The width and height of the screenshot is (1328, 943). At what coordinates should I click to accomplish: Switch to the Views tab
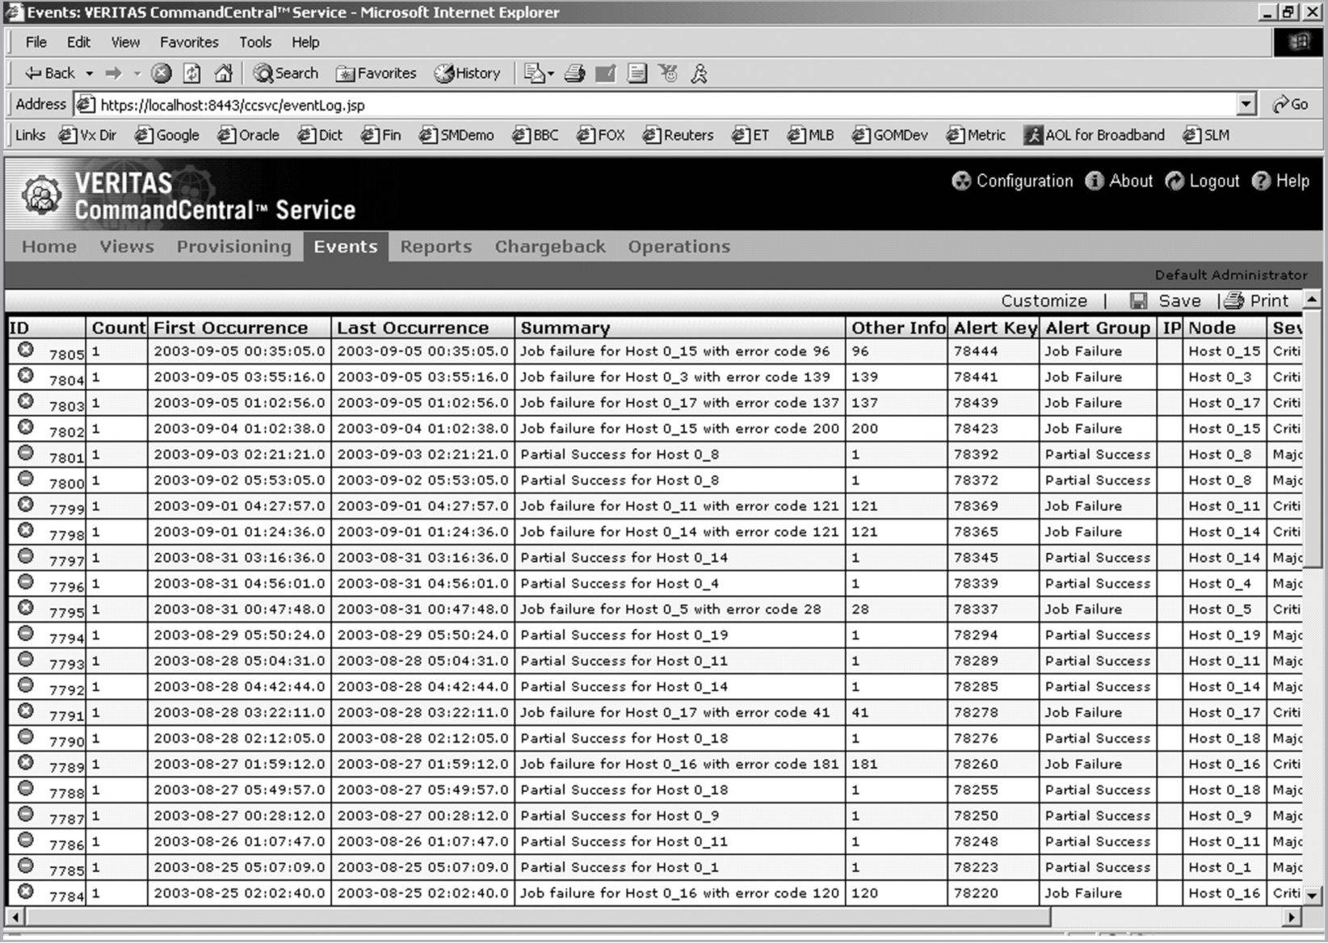[127, 246]
